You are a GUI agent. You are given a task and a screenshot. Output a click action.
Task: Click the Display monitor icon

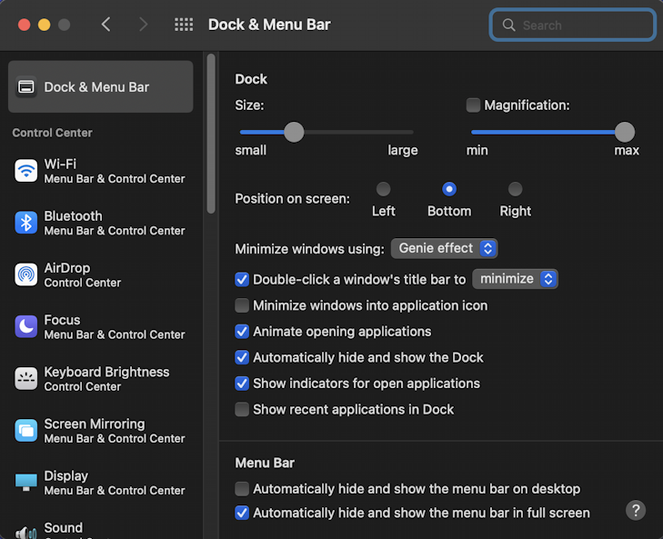[x=25, y=483]
